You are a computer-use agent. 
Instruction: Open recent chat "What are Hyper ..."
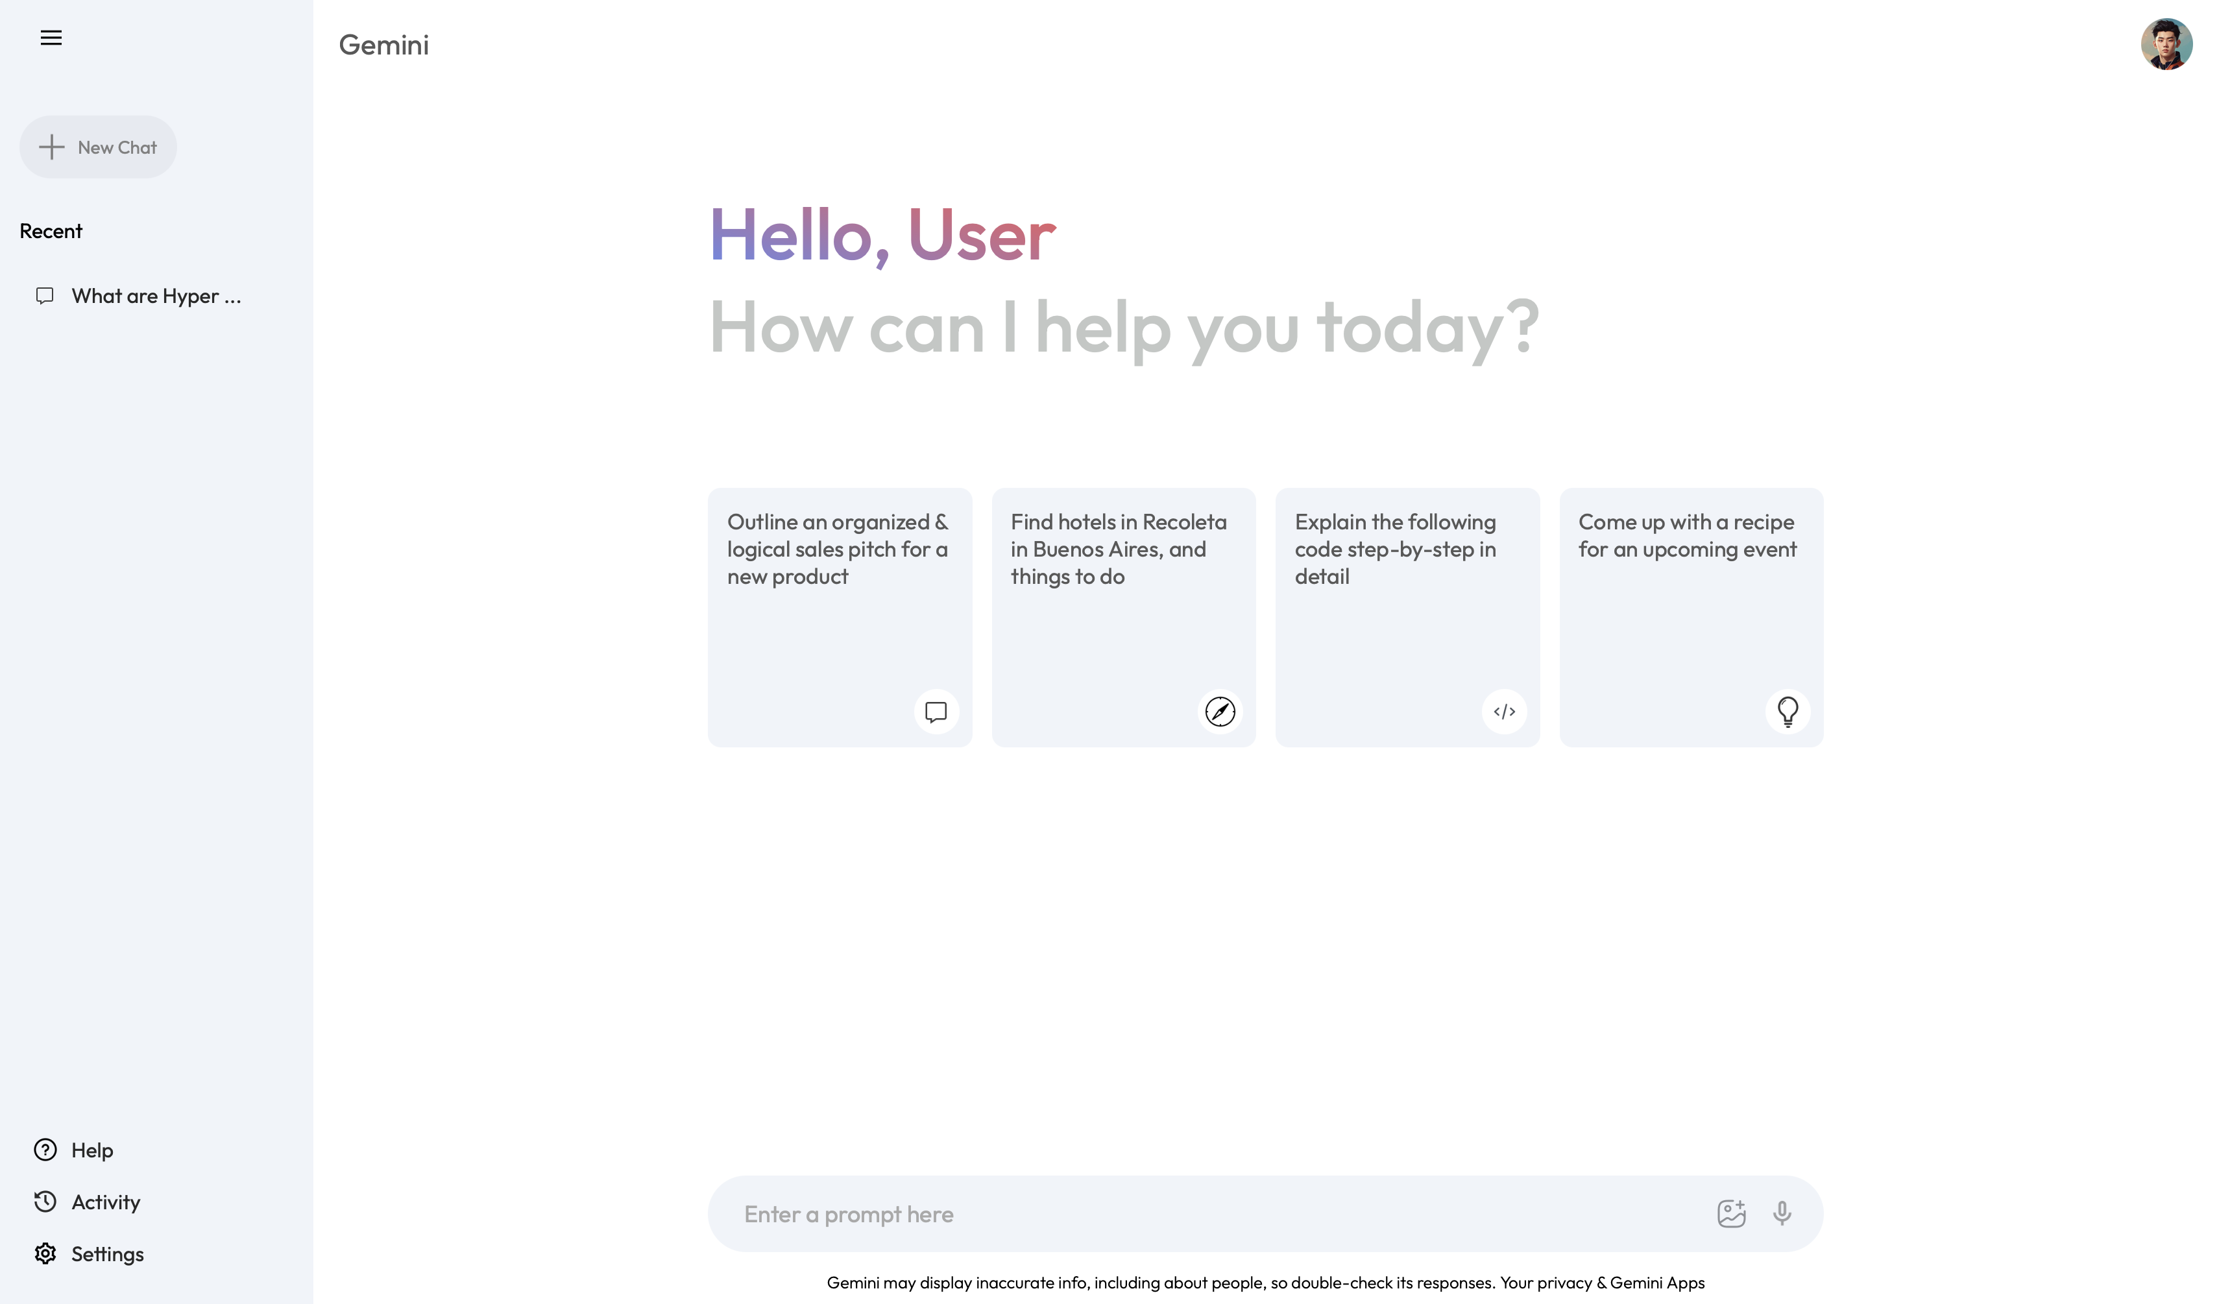[x=139, y=296]
